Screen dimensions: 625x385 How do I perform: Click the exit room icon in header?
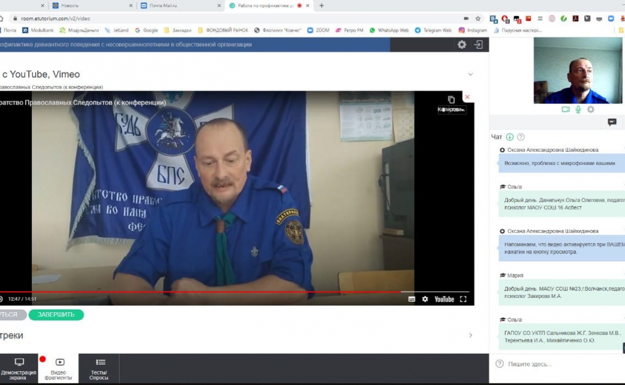pyautogui.click(x=478, y=45)
